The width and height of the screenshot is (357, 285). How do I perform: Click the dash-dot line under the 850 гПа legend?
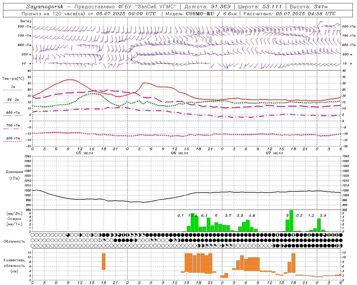[12, 116]
